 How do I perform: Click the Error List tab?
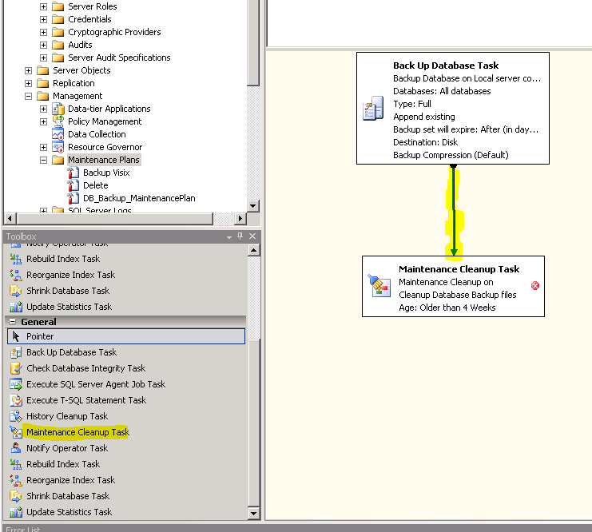[x=23, y=529]
